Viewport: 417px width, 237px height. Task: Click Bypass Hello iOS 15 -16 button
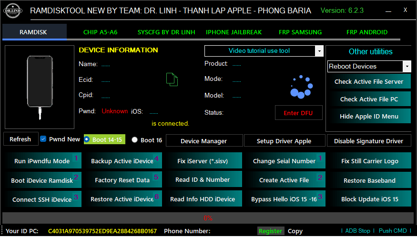[285, 199]
